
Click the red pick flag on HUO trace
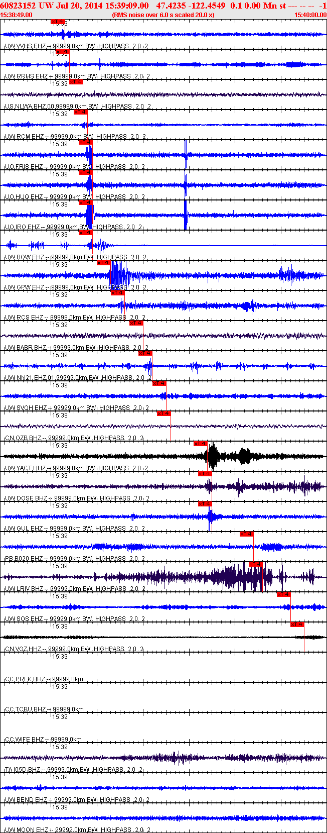click(85, 172)
